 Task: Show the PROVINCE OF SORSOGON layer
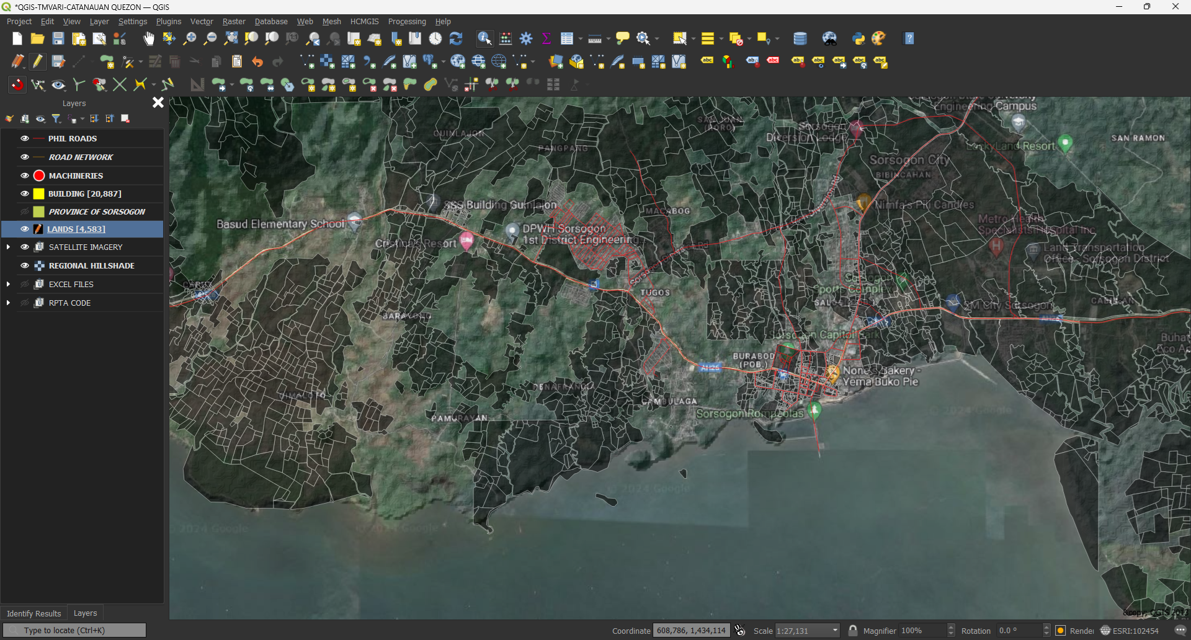(x=24, y=211)
